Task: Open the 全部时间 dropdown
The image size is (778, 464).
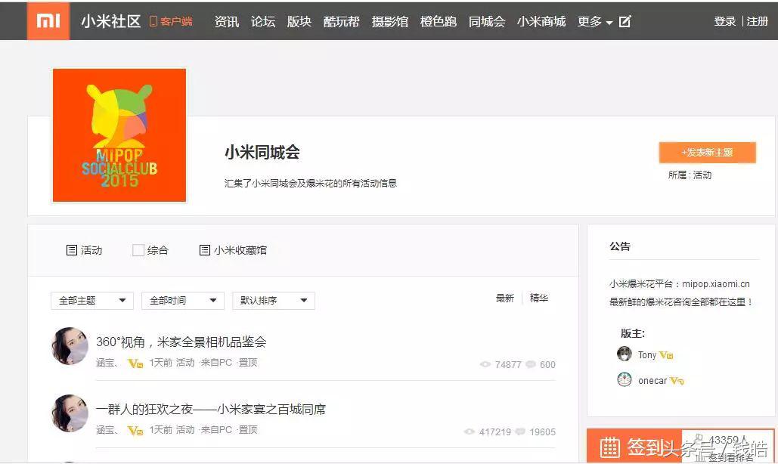Action: coord(183,301)
